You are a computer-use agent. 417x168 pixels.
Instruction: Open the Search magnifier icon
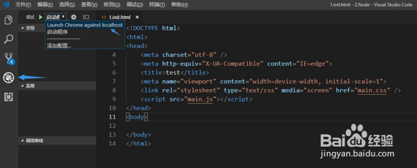[x=8, y=39]
